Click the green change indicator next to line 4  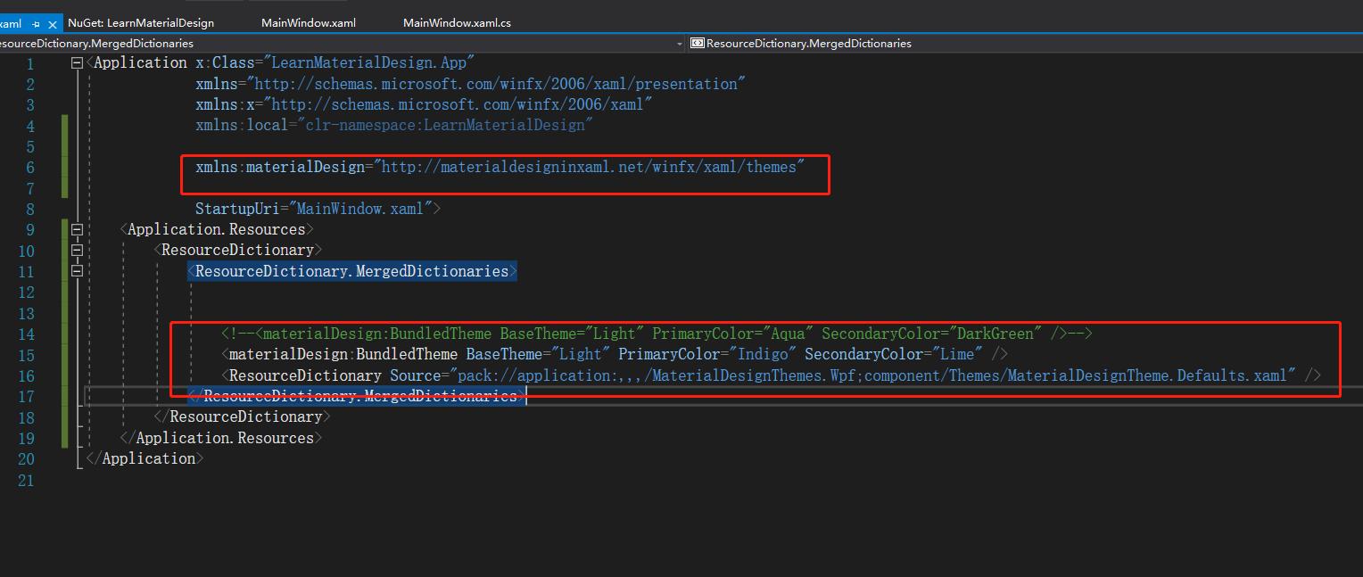[63, 125]
